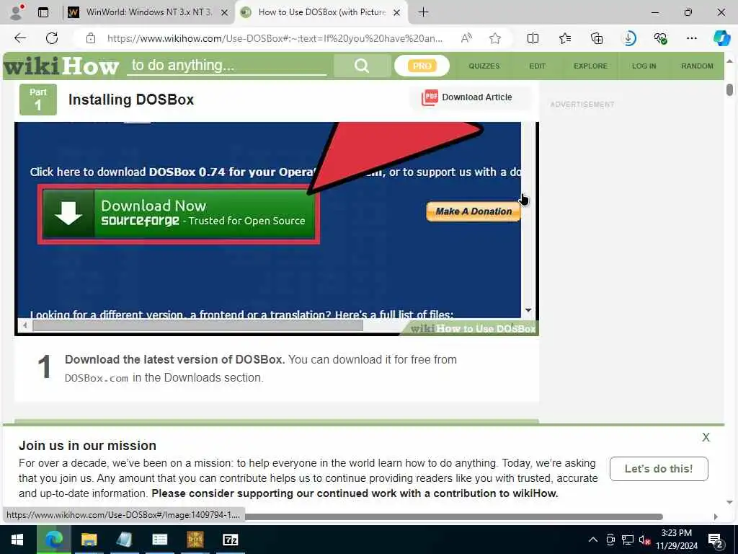738x554 pixels.
Task: Click the Let's do this! button
Action: 659,469
